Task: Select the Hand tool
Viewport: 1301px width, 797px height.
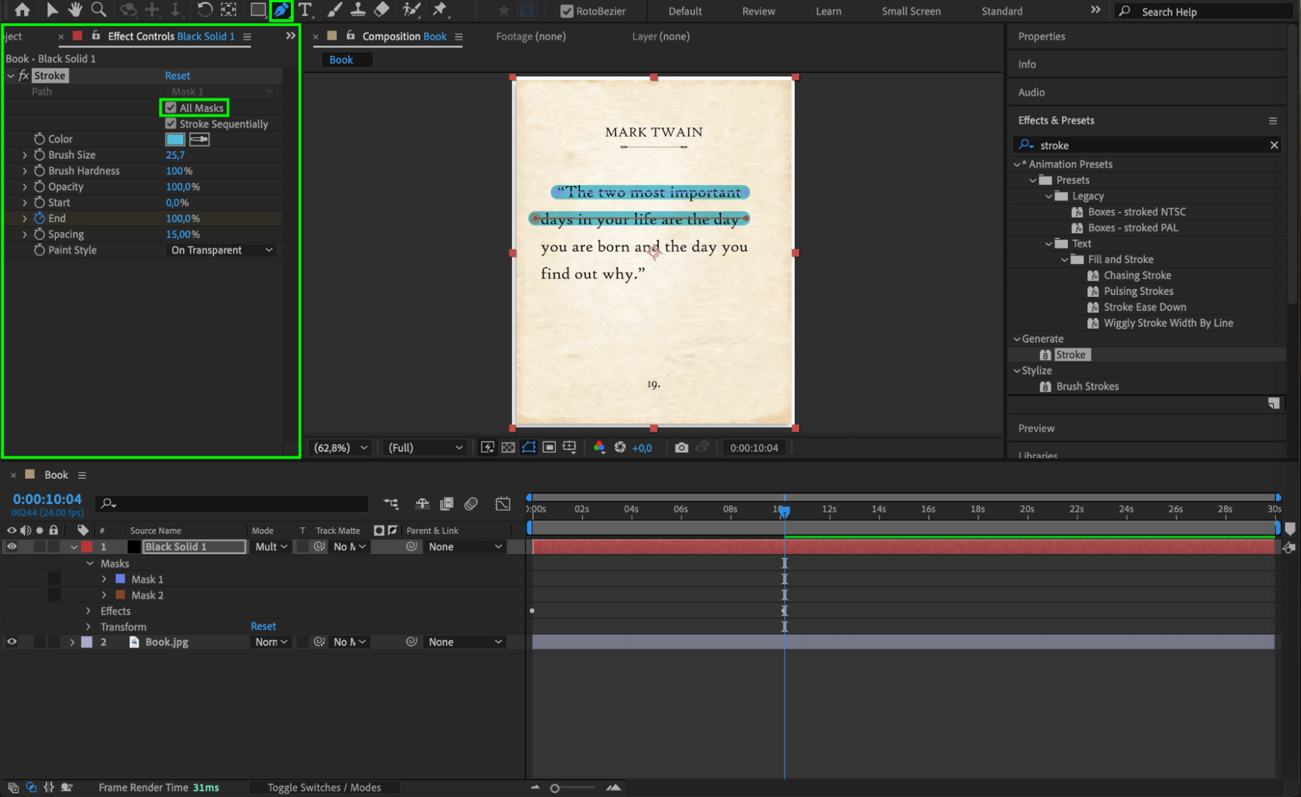Action: point(75,10)
